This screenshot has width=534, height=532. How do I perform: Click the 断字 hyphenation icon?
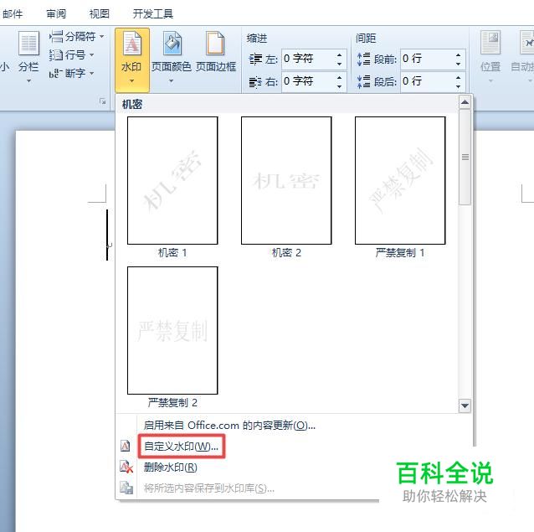point(55,73)
